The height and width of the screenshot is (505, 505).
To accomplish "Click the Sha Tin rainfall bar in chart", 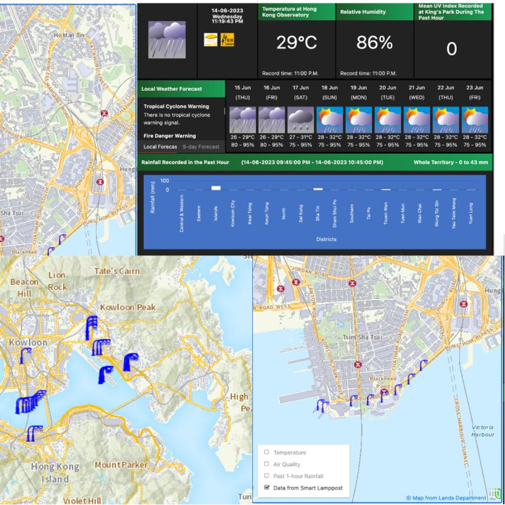I will coord(318,189).
